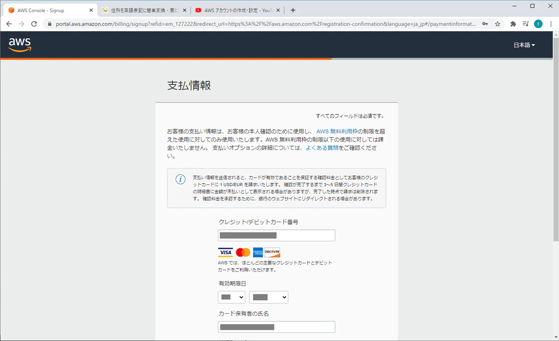The width and height of the screenshot is (559, 341).
Task: Click the address bar URL
Action: pyautogui.click(x=265, y=24)
